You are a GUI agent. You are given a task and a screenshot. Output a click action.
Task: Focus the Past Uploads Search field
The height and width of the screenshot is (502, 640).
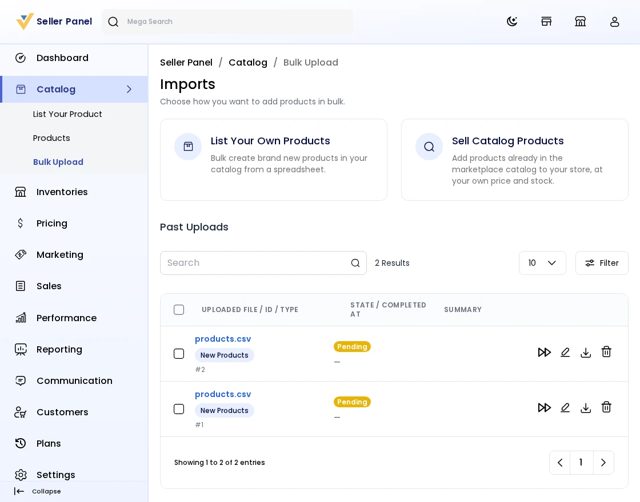click(263, 263)
